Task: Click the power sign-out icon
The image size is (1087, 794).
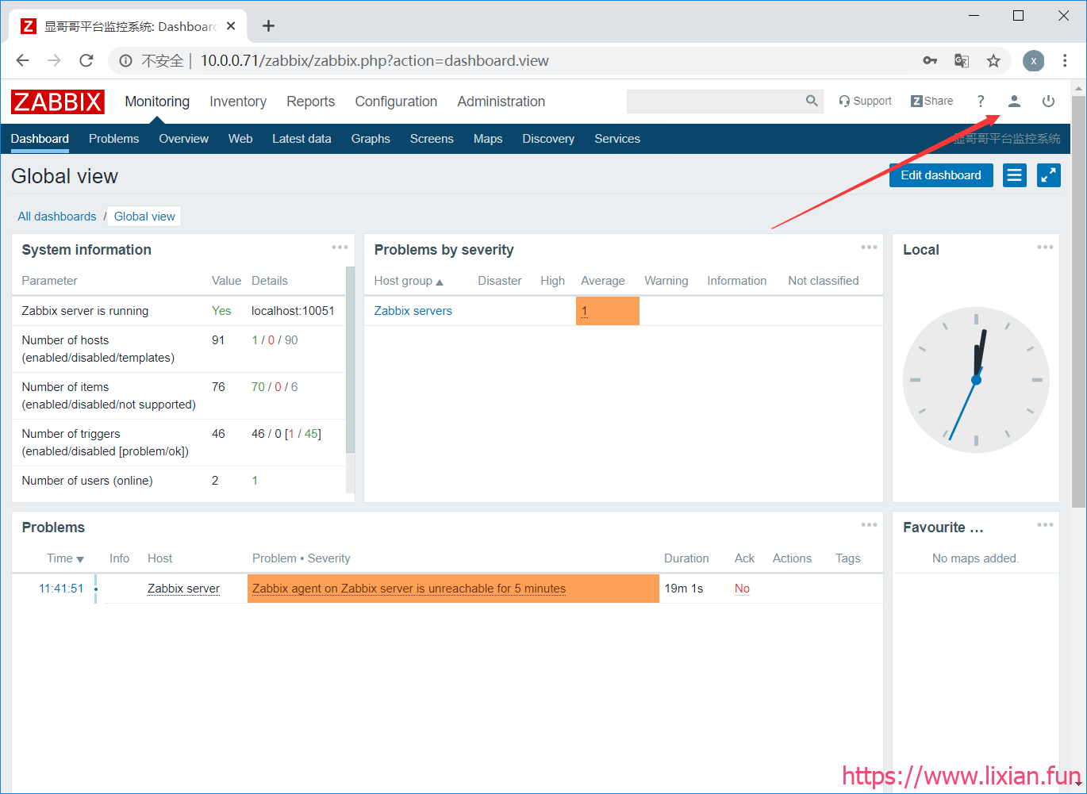Action: tap(1048, 102)
